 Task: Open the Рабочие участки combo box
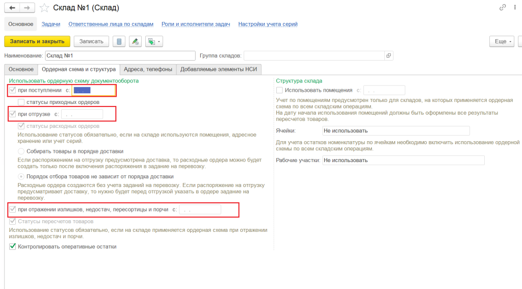404,160
